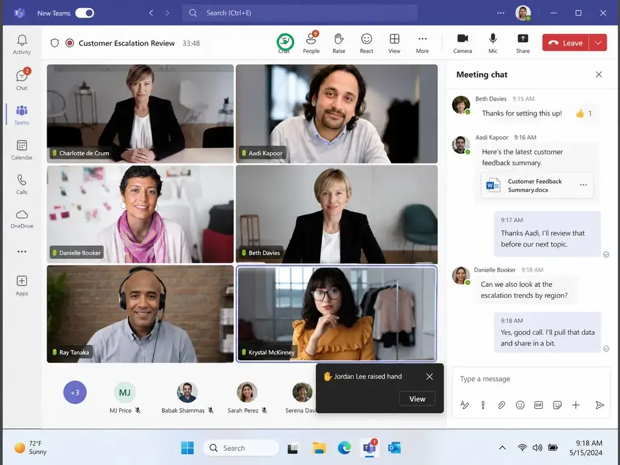This screenshot has width=620, height=465.
Task: Open the Windows Start menu
Action: tap(188, 448)
